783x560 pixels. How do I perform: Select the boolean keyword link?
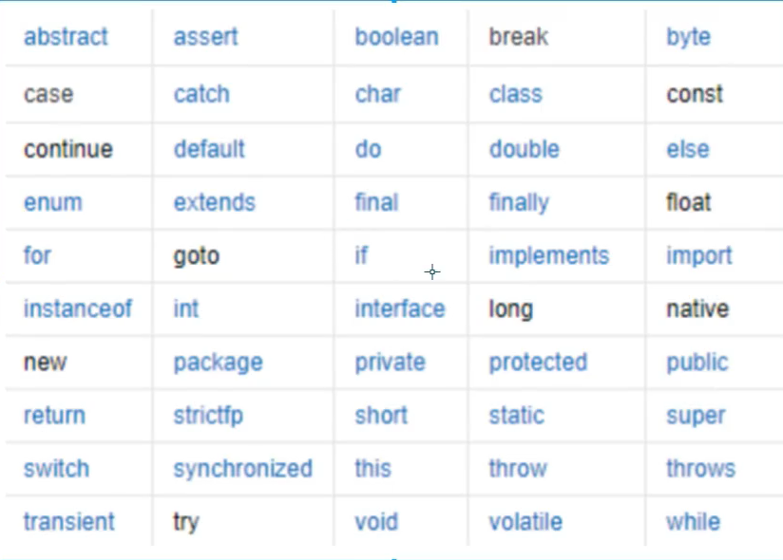(396, 37)
